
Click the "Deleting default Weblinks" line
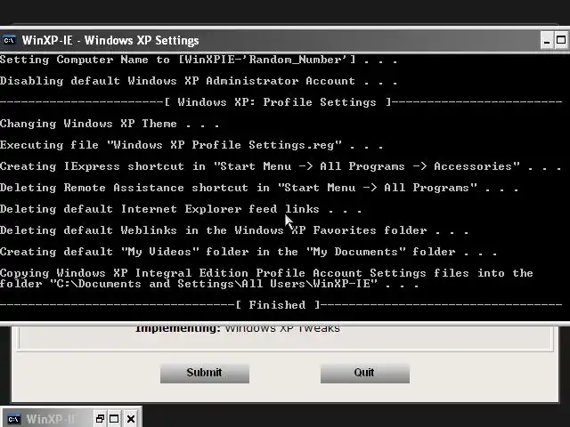[x=234, y=230]
